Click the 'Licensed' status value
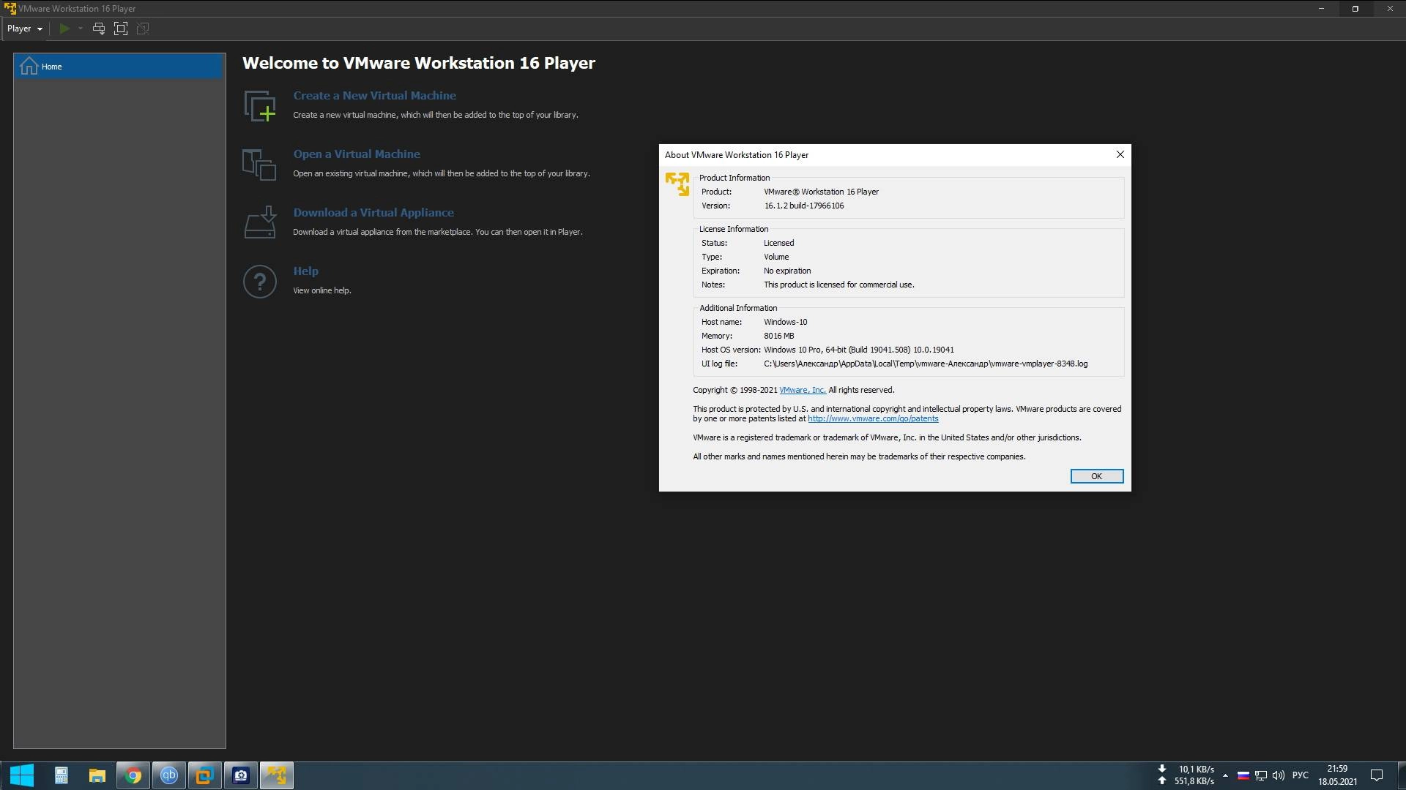 coord(778,243)
